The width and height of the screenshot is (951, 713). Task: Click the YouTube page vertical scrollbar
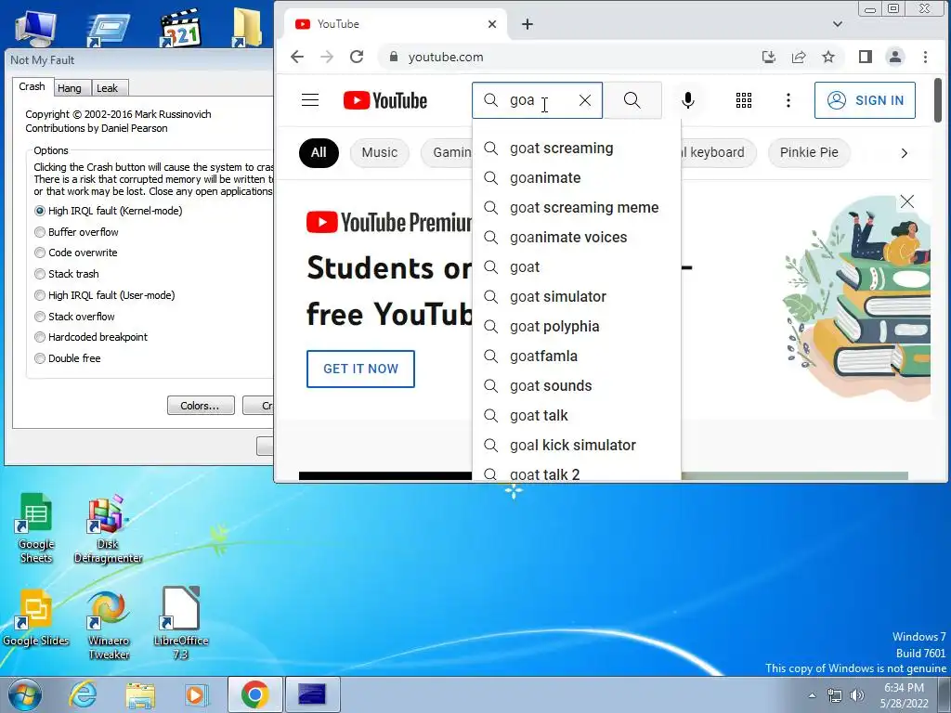point(938,100)
